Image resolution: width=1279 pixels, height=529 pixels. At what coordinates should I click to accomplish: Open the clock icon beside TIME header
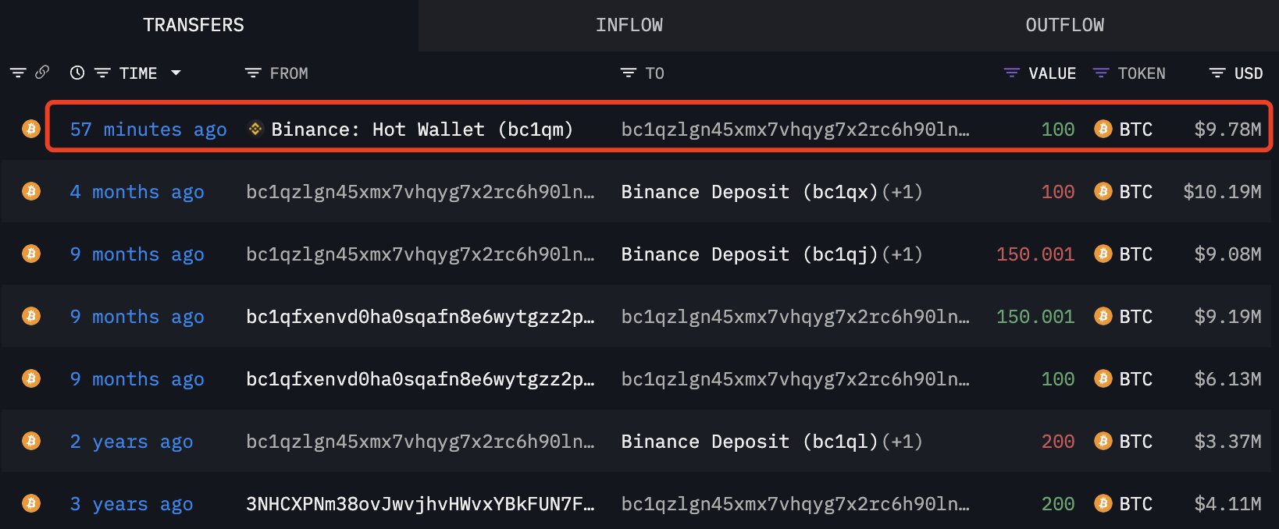(77, 73)
